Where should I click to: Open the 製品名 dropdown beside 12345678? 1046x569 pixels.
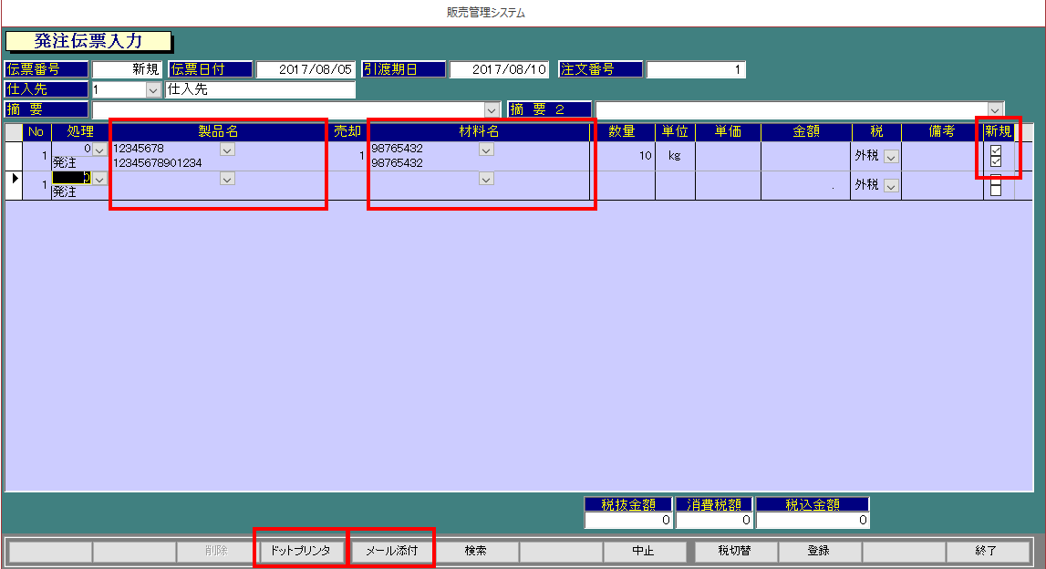(x=227, y=150)
